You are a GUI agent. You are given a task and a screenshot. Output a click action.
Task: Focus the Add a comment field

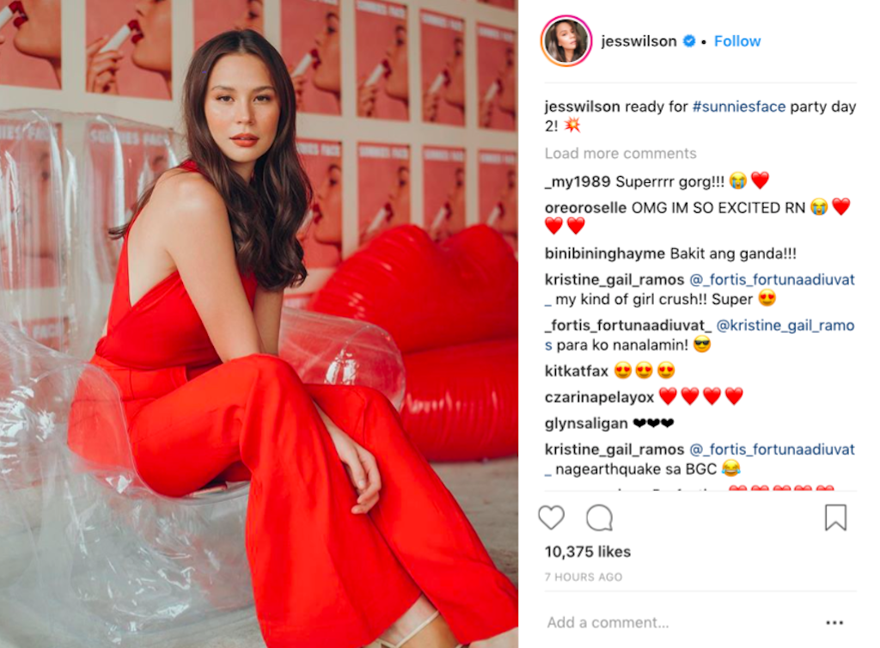[x=679, y=623]
